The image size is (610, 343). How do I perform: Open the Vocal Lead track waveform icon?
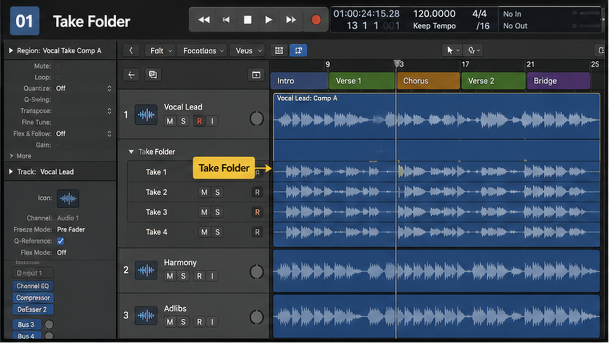[146, 115]
